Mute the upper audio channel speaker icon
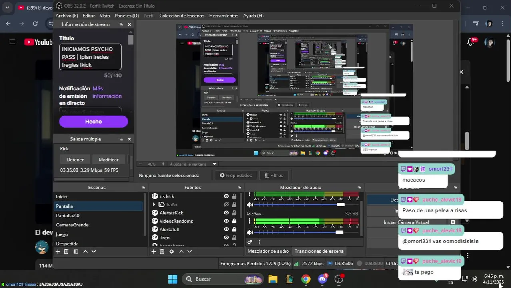 click(x=250, y=204)
